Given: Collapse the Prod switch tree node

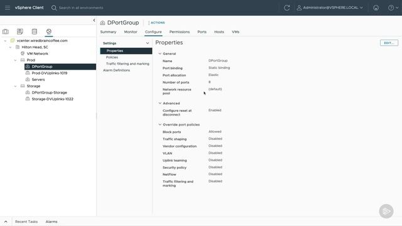Looking at the screenshot, I should pos(15,60).
